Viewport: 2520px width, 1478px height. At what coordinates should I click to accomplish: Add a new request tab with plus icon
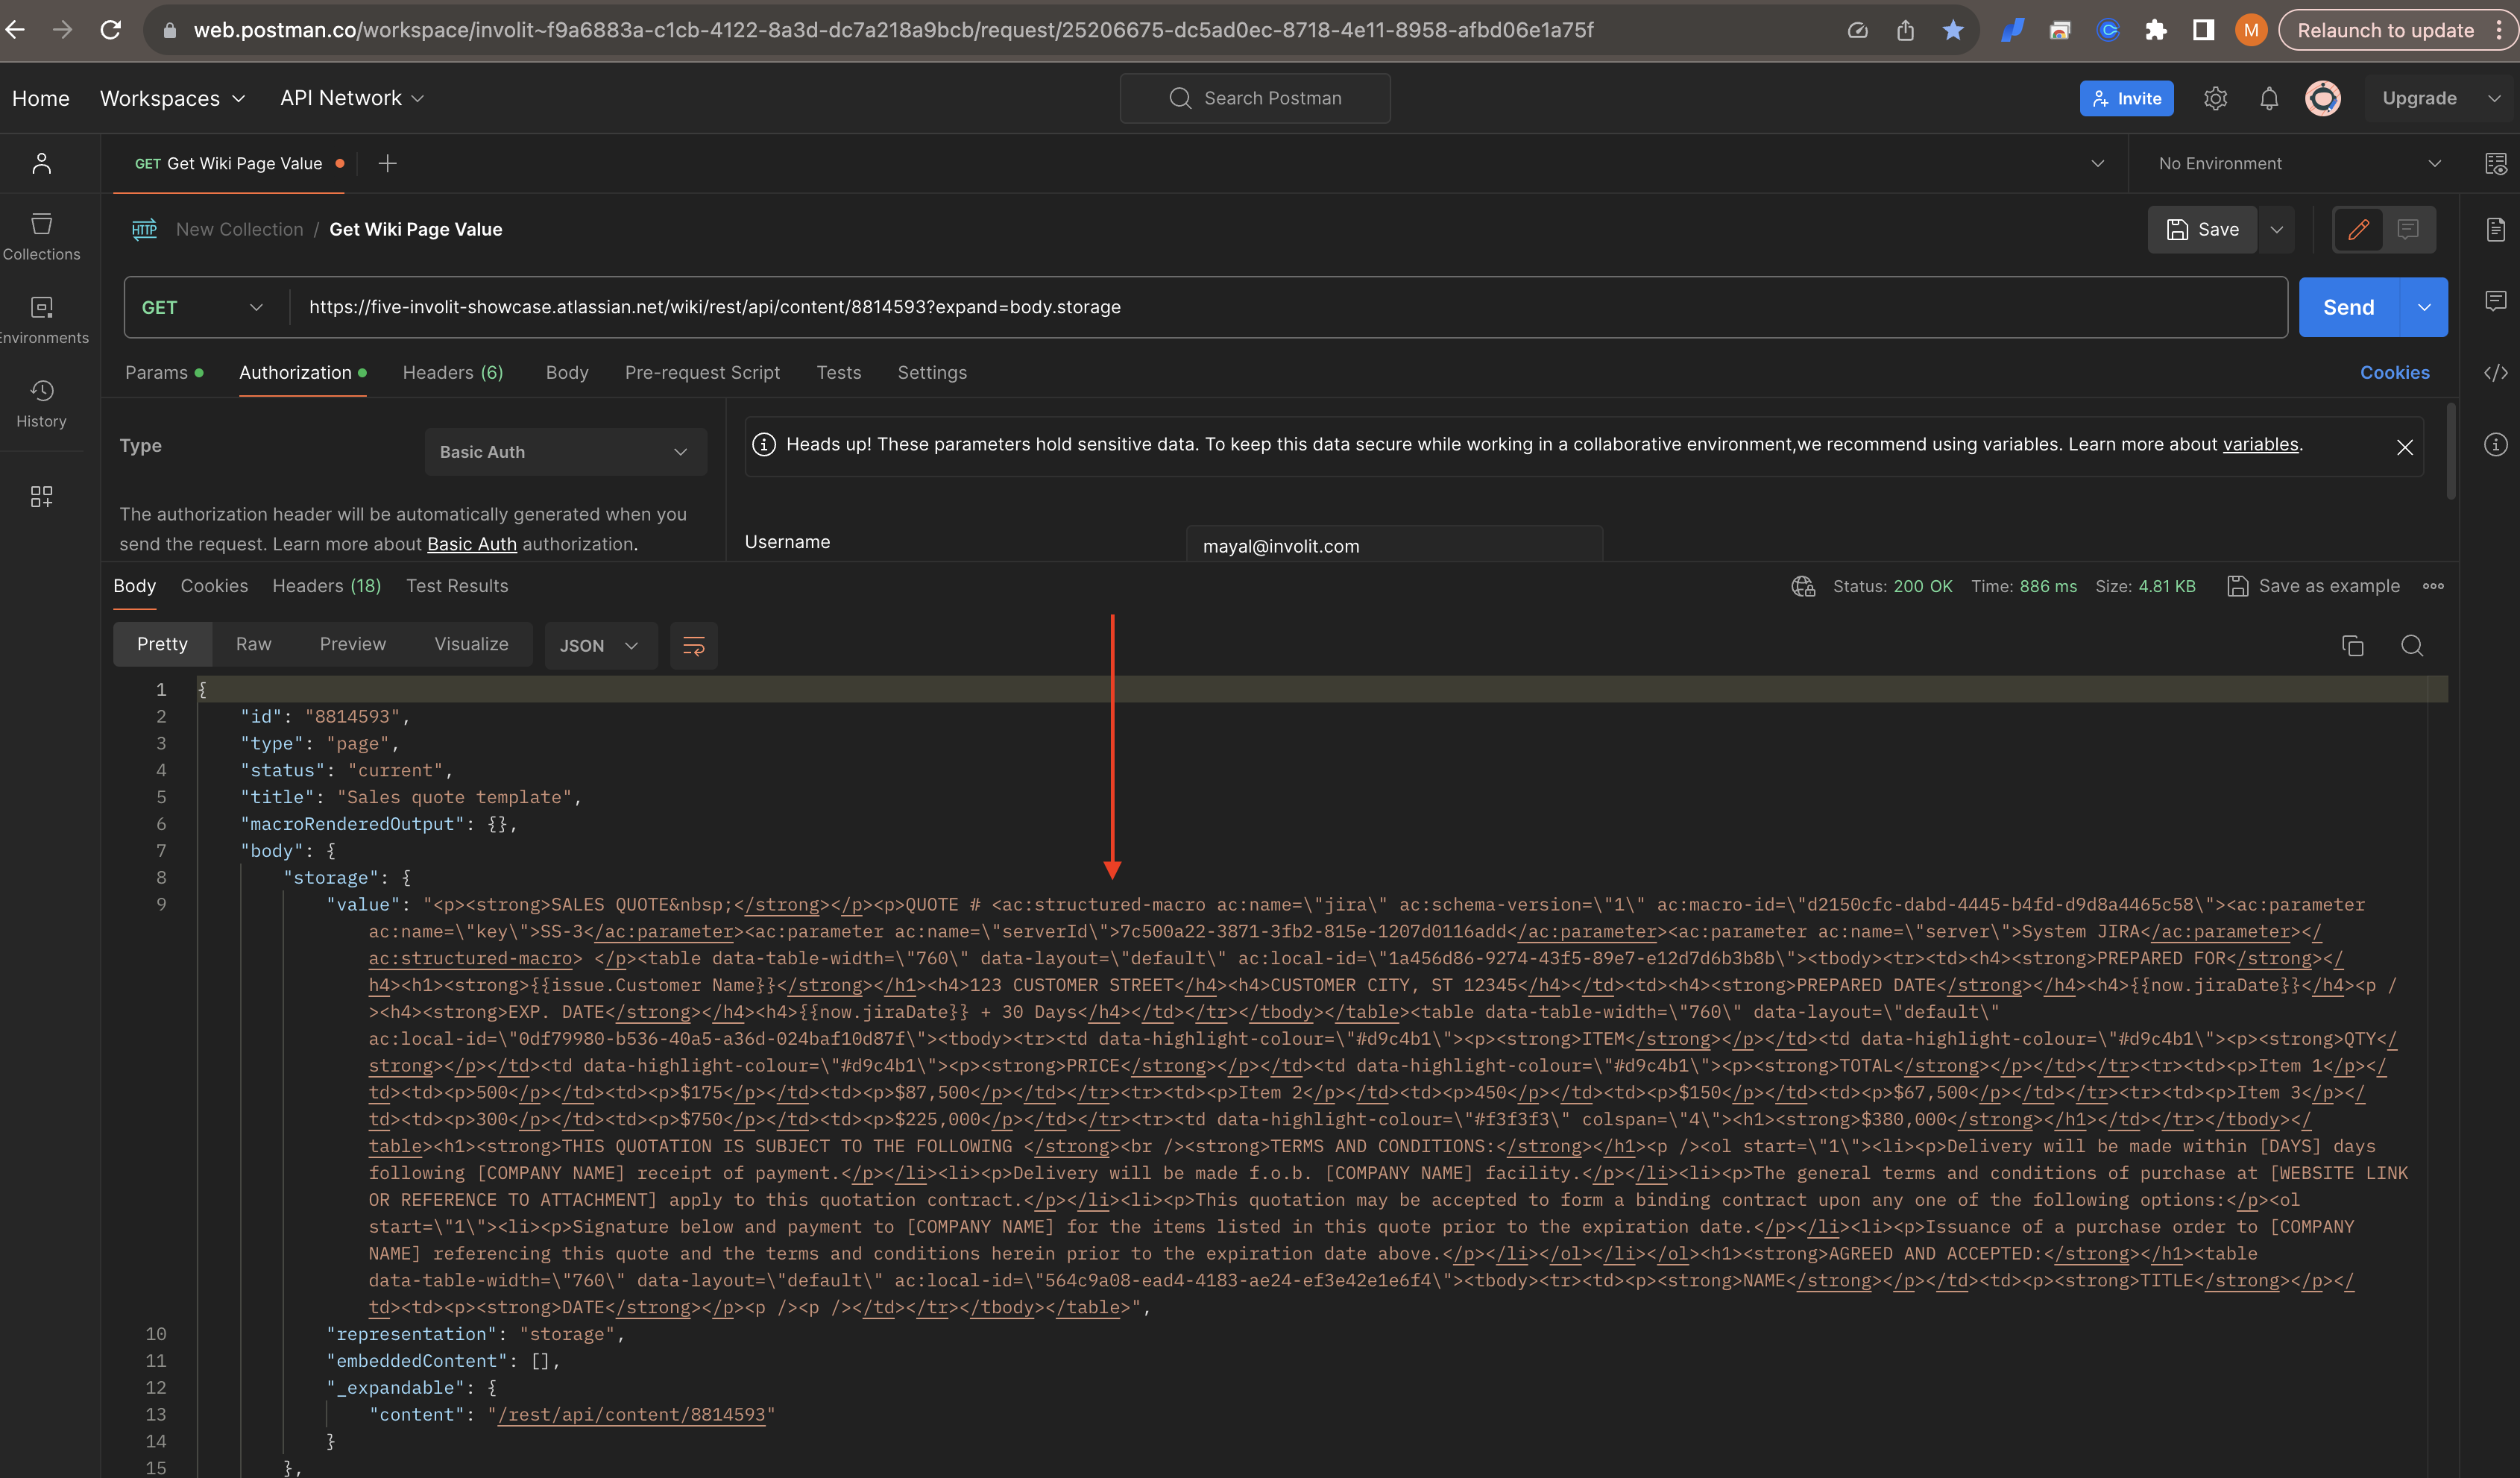(388, 163)
